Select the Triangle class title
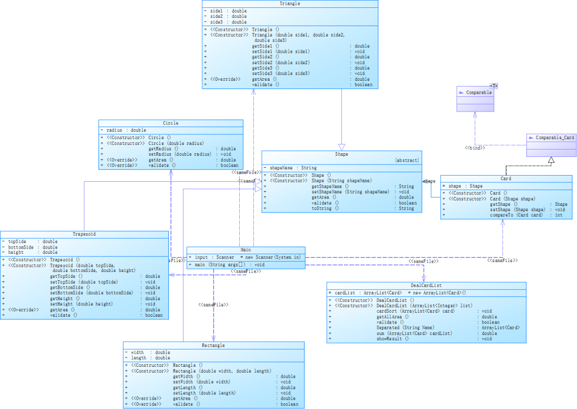The image size is (577, 409). coord(290,3)
